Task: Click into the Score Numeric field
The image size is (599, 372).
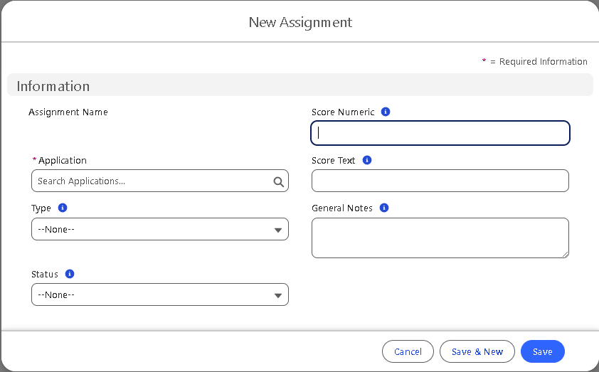Action: (440, 133)
